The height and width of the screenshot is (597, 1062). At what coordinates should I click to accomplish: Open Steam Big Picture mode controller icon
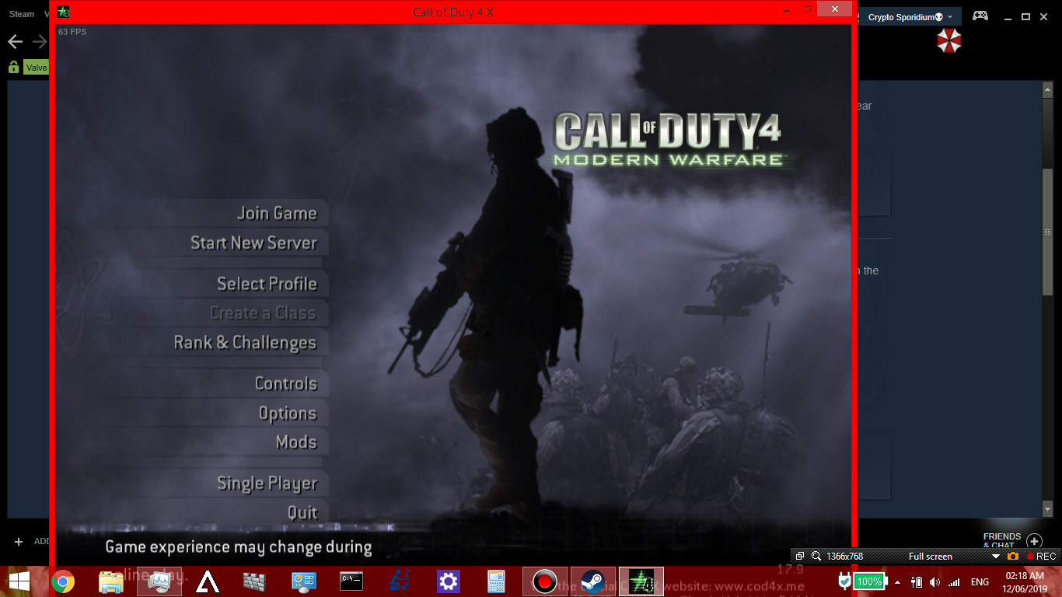point(980,16)
